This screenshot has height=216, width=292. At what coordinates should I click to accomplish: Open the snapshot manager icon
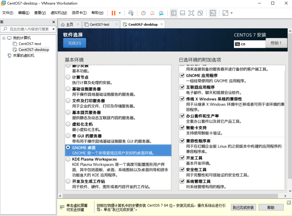click(161, 13)
